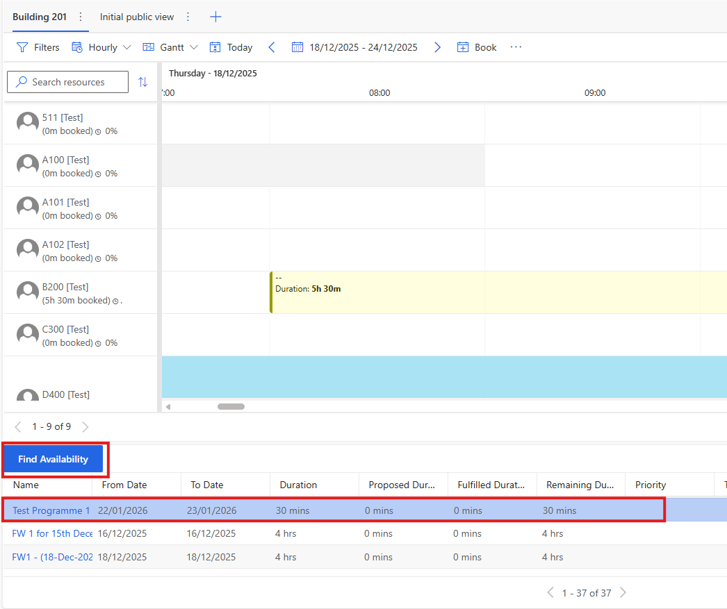Click the horizontal schedule scrollbar thumb
This screenshot has height=609, width=727.
[231, 406]
